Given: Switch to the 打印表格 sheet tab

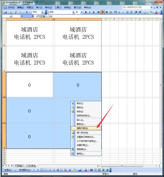Looking at the screenshot, I should tap(31, 166).
